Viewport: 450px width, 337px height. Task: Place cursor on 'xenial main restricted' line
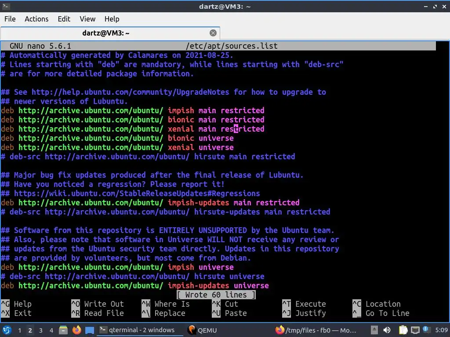click(133, 129)
